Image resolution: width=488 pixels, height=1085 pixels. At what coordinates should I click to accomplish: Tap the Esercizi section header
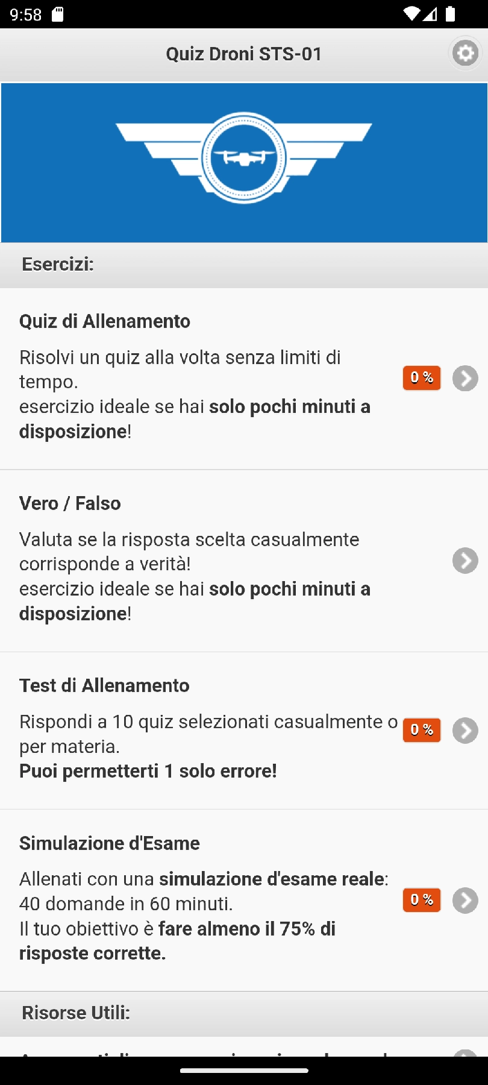pyautogui.click(x=58, y=265)
